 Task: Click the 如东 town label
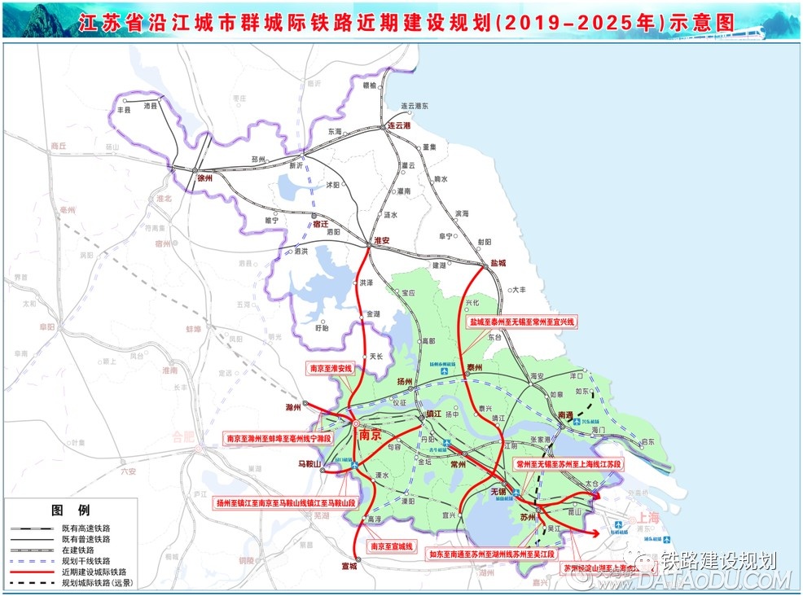581,391
